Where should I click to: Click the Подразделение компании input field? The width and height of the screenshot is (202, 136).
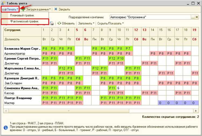(150, 17)
